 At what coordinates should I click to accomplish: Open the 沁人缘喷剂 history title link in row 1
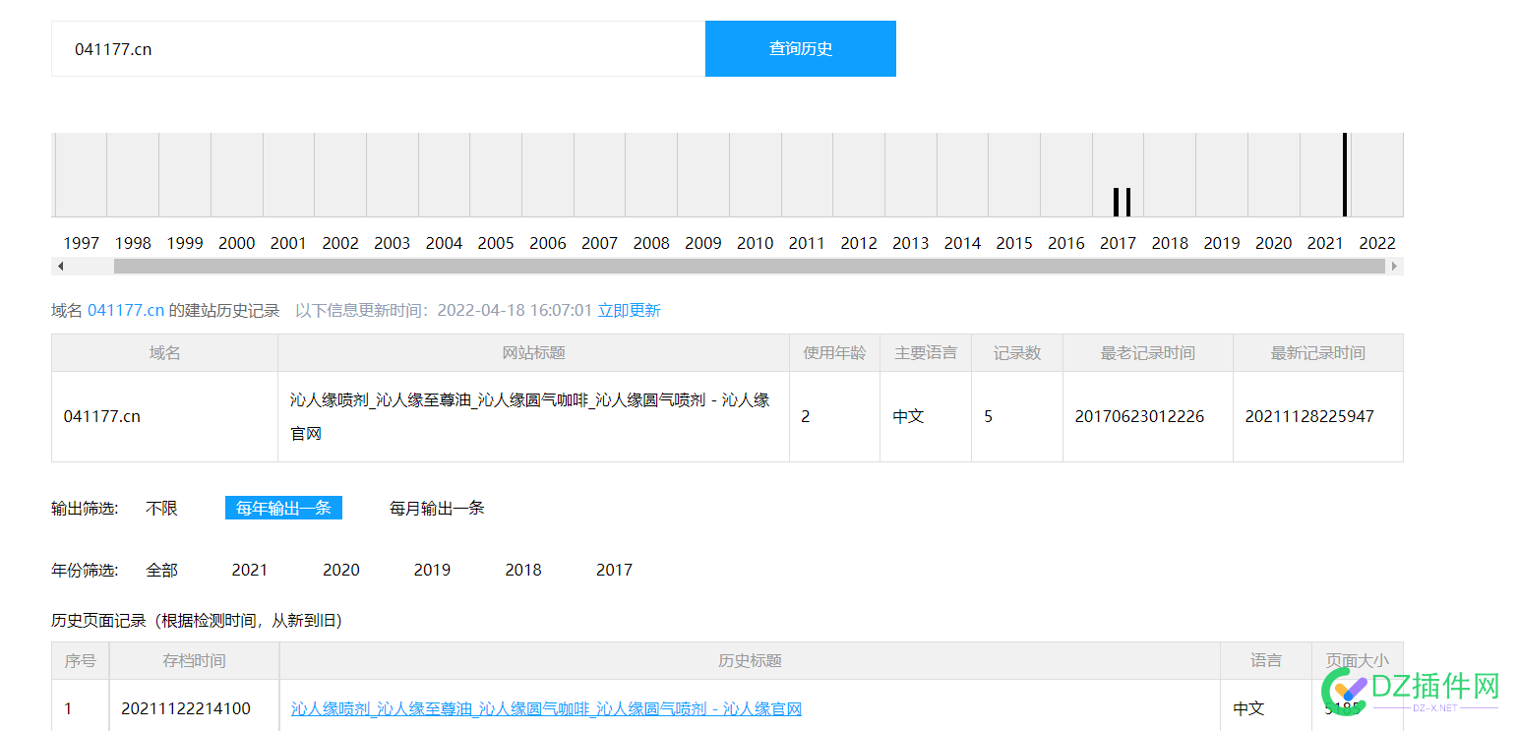tap(546, 708)
